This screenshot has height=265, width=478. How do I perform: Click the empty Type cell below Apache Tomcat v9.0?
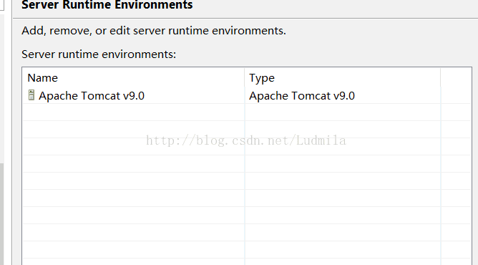click(x=342, y=112)
